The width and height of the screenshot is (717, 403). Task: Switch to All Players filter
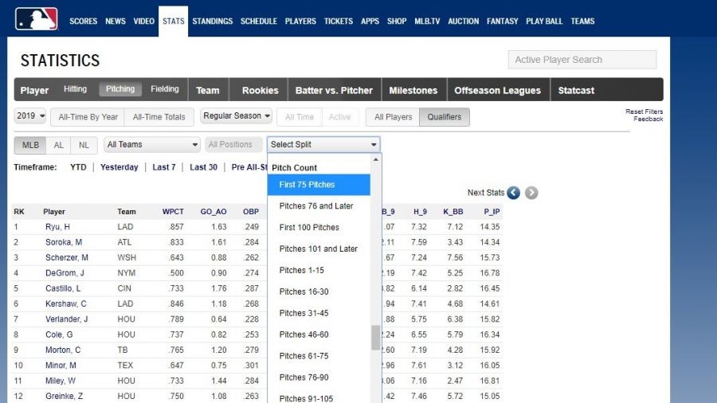click(394, 117)
